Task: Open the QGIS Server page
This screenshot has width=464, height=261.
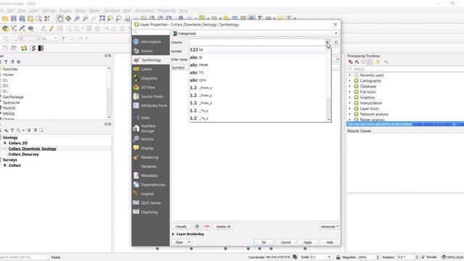Action: [151, 203]
